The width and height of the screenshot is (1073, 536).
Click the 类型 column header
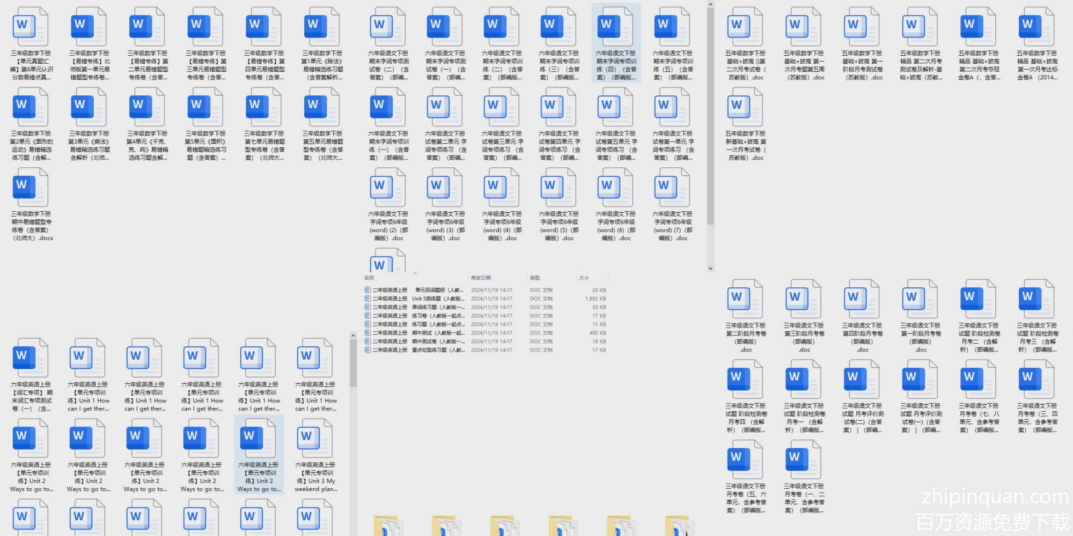pos(535,278)
